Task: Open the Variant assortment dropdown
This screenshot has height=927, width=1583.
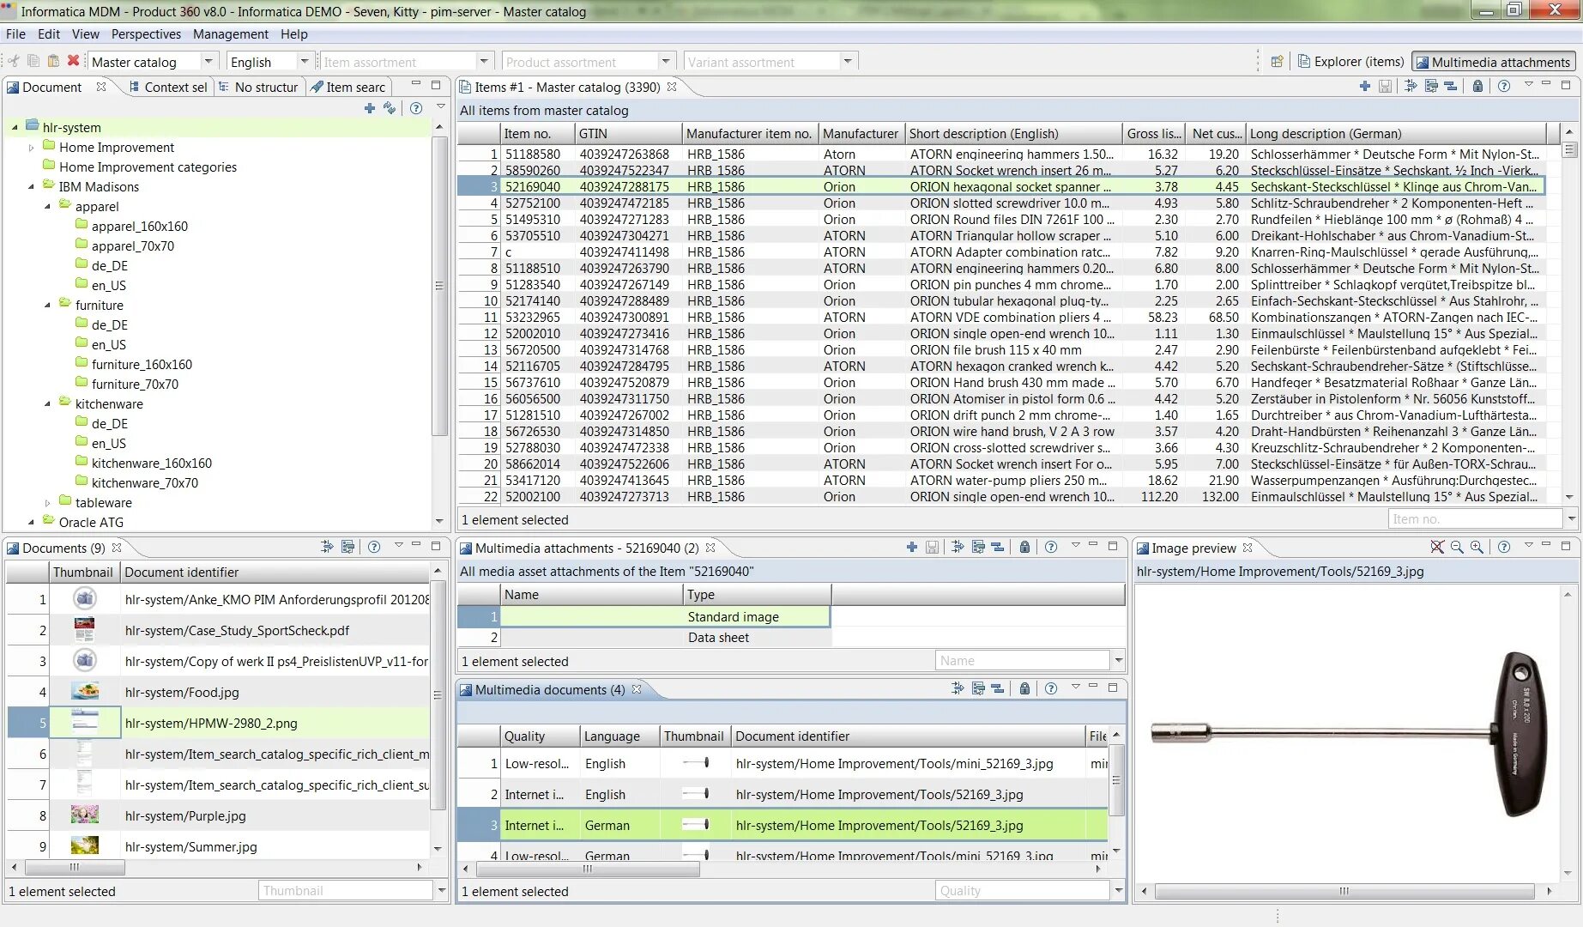Action: (x=848, y=61)
